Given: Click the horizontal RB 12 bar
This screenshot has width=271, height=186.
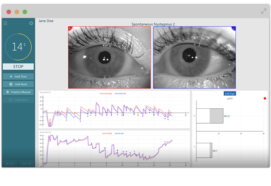Looking at the screenshot, I should click(209, 116).
